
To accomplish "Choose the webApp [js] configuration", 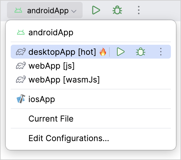I will tap(91, 66).
